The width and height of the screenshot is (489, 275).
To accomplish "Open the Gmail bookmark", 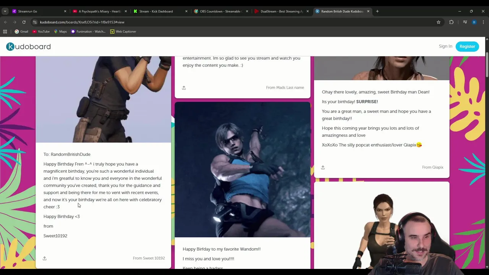I will [x=21, y=32].
